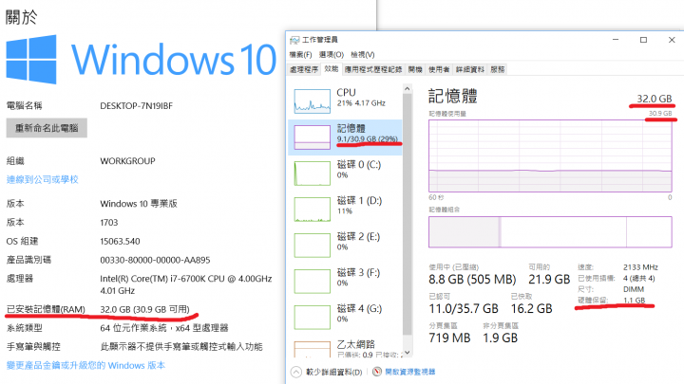Select the CPU performance graph thumbnail
The width and height of the screenshot is (684, 384).
point(312,101)
